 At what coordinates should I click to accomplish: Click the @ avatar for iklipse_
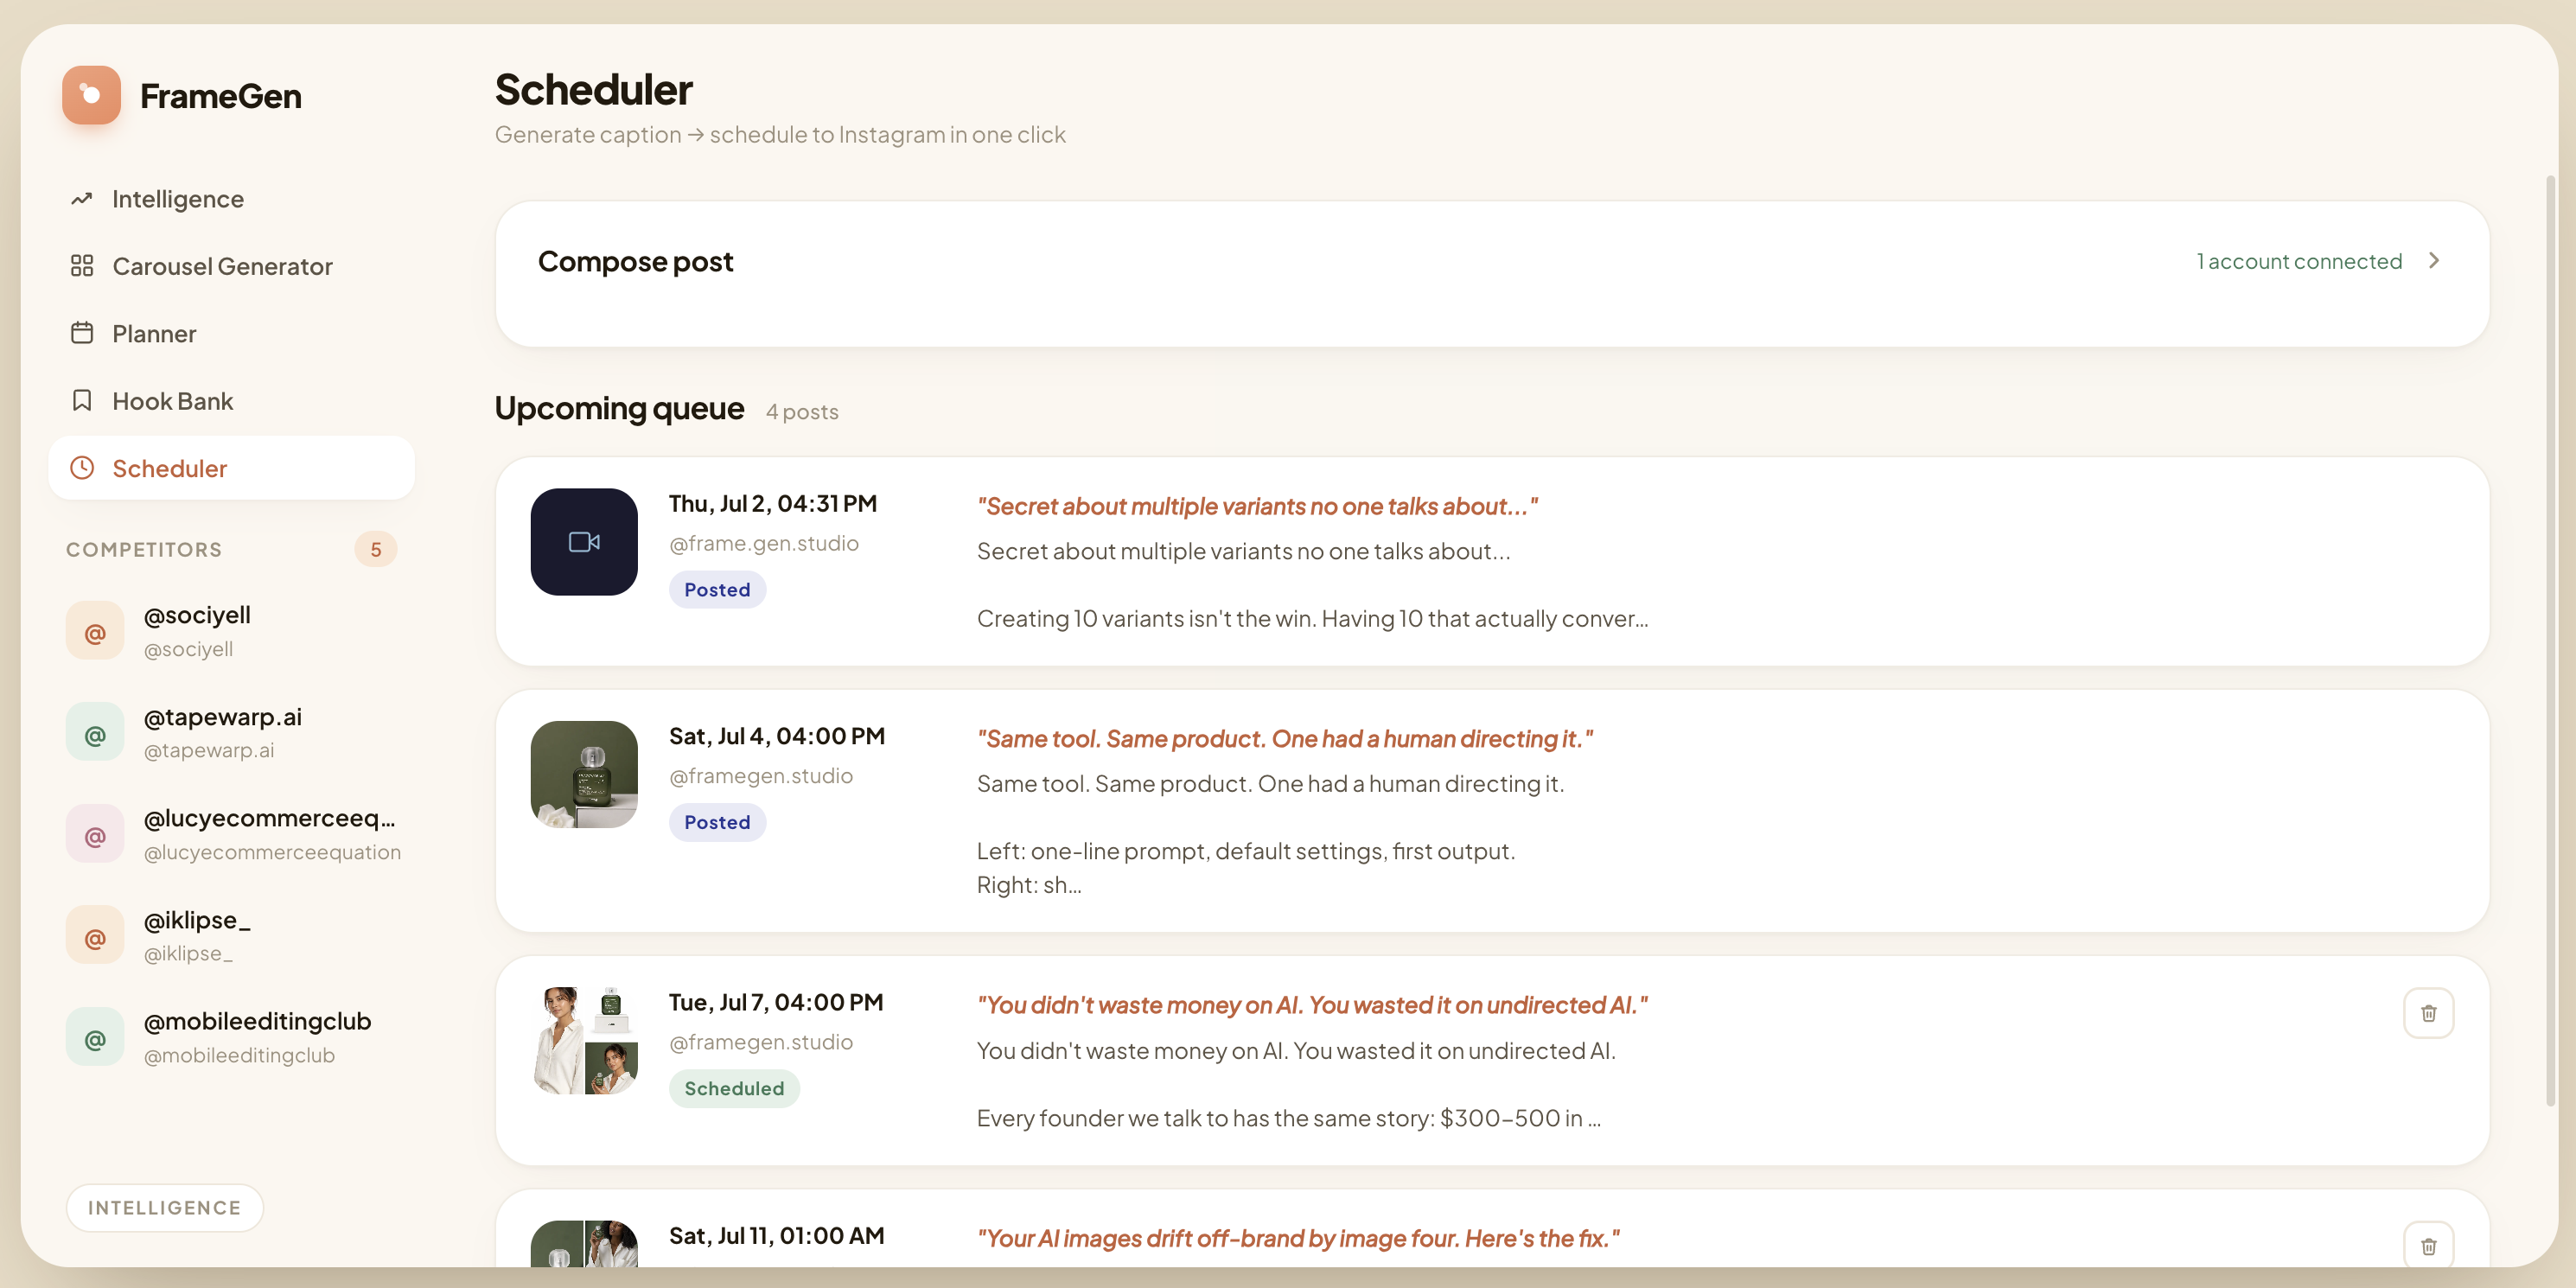[x=95, y=936]
